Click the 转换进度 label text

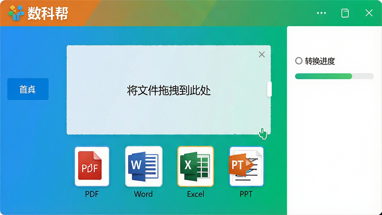320,61
